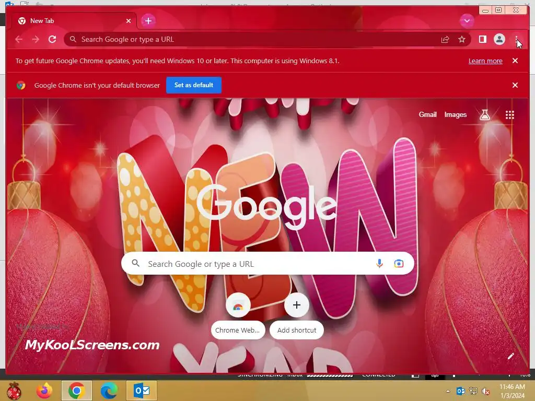Open Search Labs flask icon
The height and width of the screenshot is (401, 535).
(484, 115)
